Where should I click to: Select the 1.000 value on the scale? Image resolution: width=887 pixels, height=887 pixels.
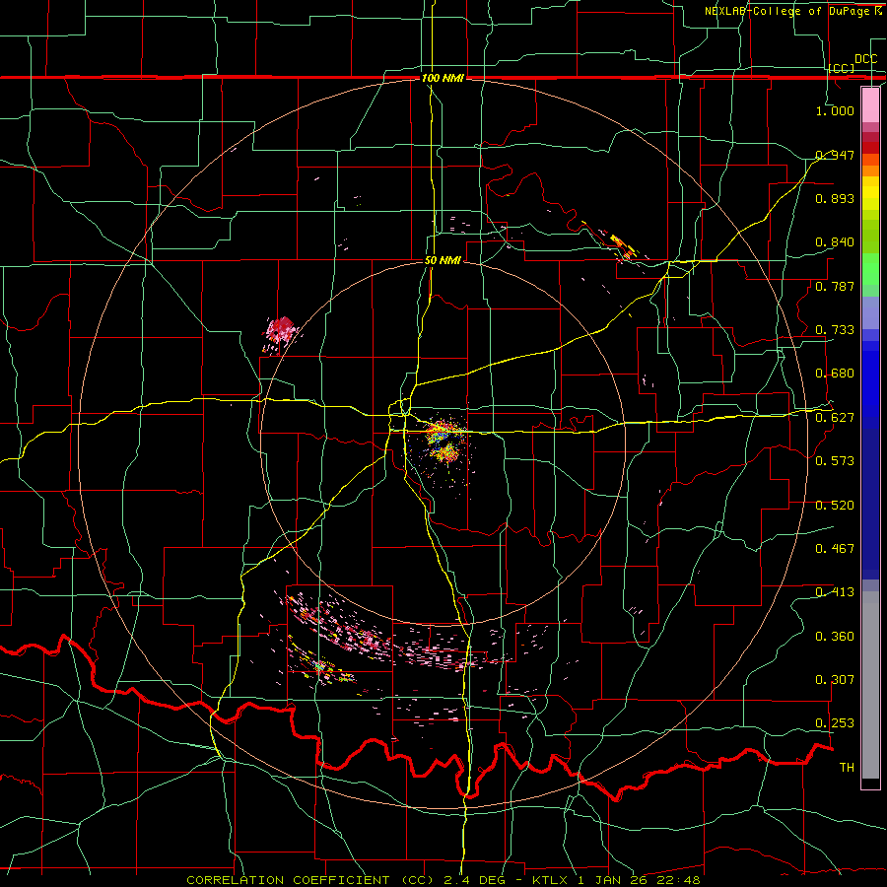click(835, 110)
